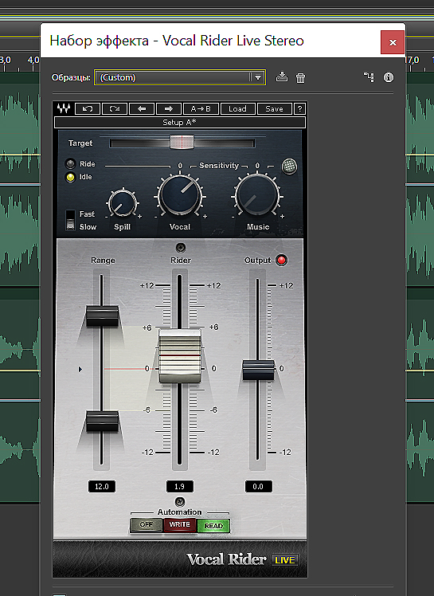The image size is (434, 596).
Task: Save effect preset icon next to dropdown
Action: click(282, 77)
